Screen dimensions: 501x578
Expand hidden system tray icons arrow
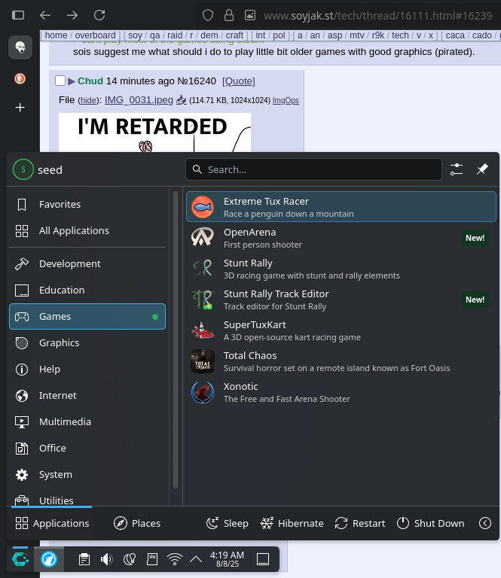tap(196, 559)
